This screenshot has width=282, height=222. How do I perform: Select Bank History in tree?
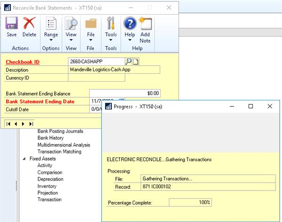pyautogui.click(x=51, y=138)
